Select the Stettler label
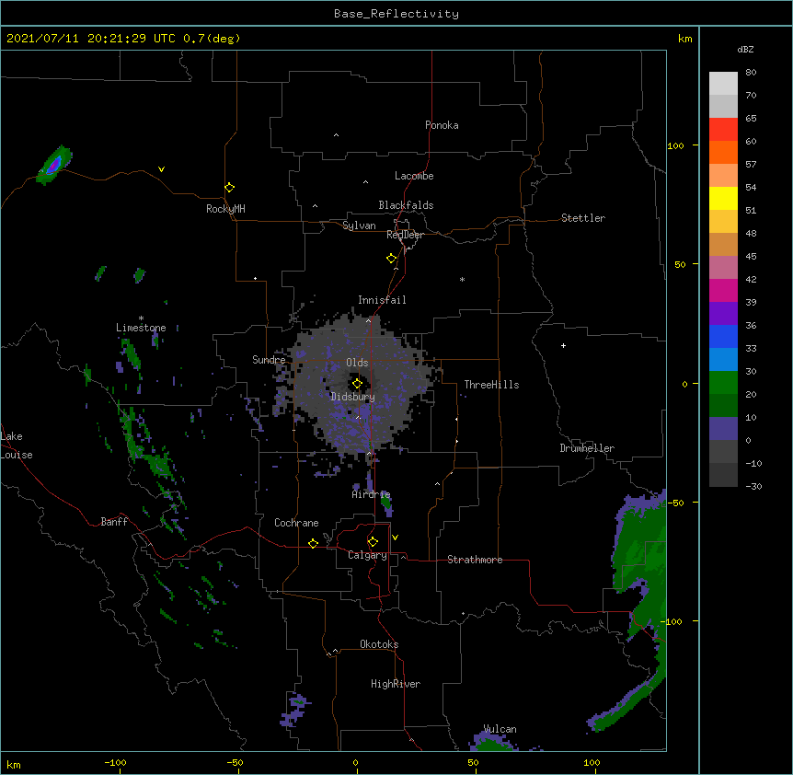 [x=583, y=218]
